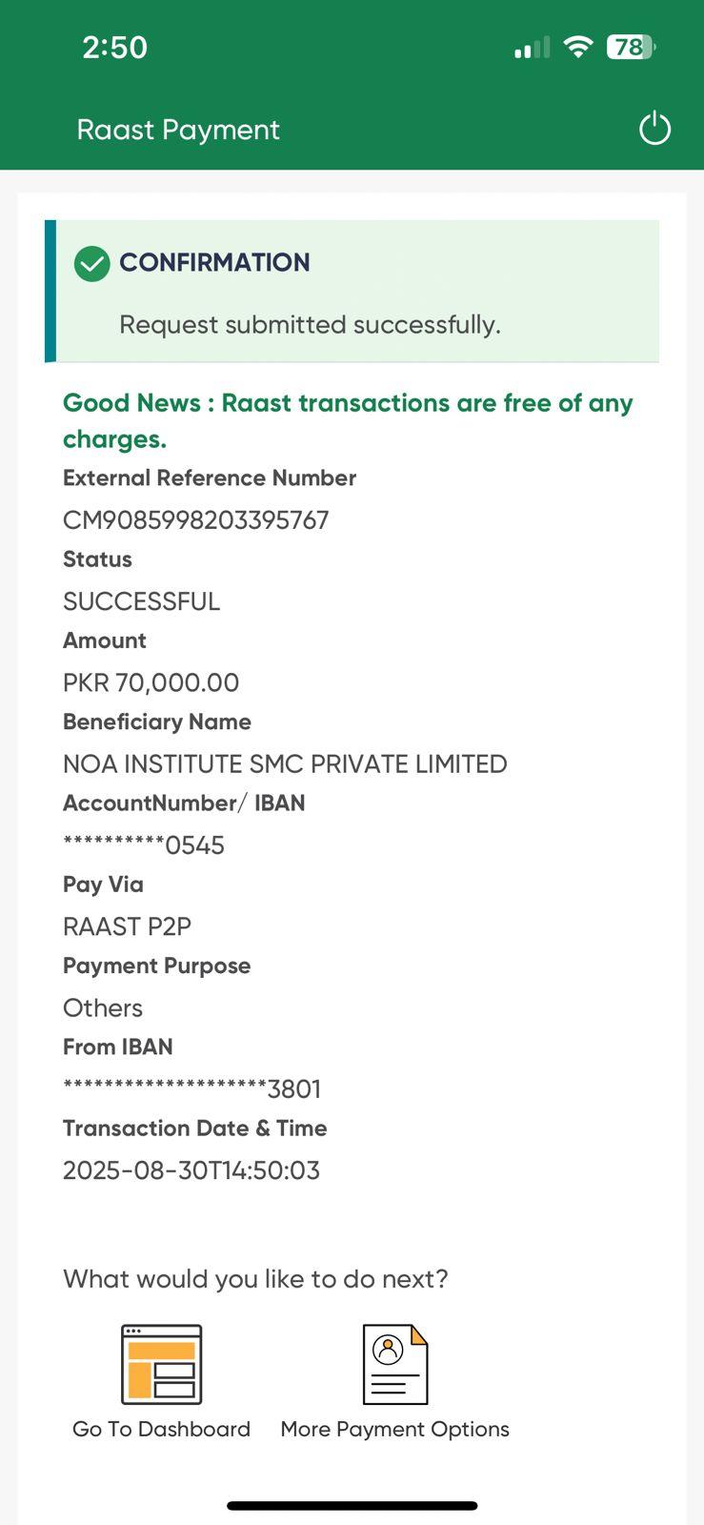This screenshot has height=1525, width=704.
Task: Tap beneficiary NOA INSTITUTE SMC PRIVATE LIMITED
Action: pyautogui.click(x=285, y=763)
